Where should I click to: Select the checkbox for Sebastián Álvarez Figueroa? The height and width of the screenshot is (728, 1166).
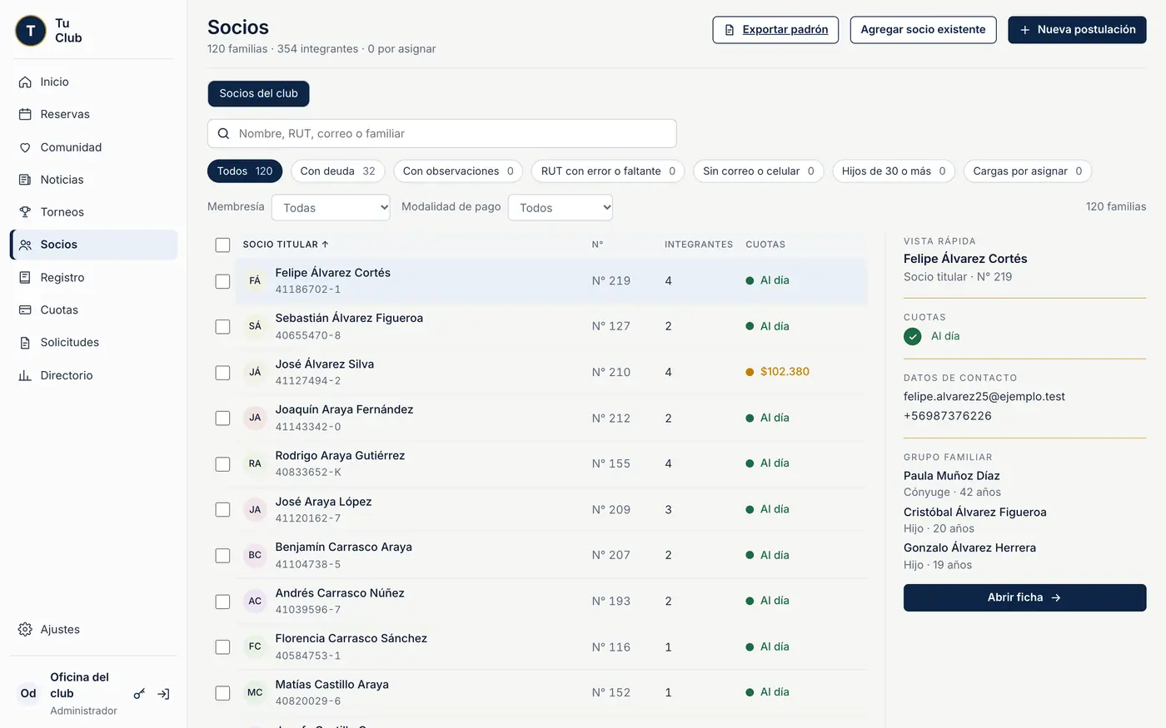[x=222, y=326]
